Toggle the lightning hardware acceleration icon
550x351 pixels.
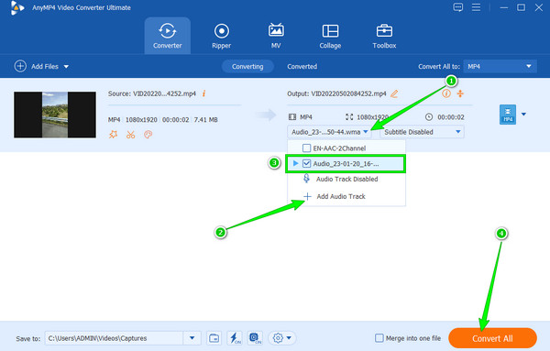pos(235,338)
